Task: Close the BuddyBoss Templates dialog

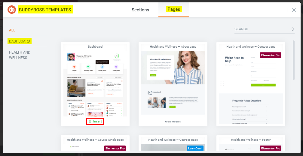Action: [294, 10]
